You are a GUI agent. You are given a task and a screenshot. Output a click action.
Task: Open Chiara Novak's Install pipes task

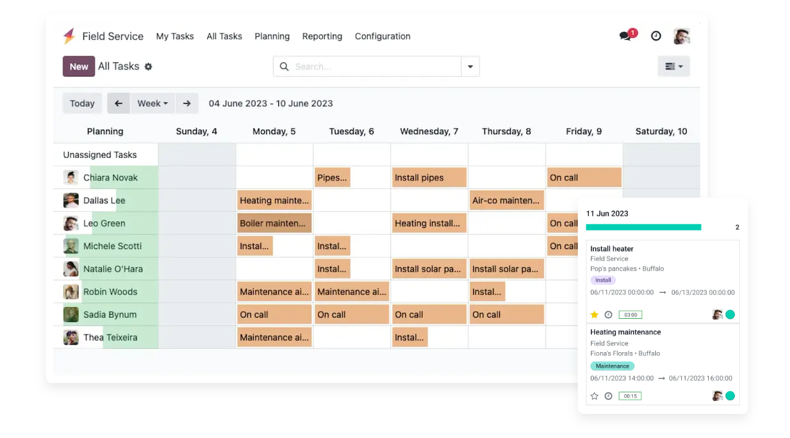429,178
